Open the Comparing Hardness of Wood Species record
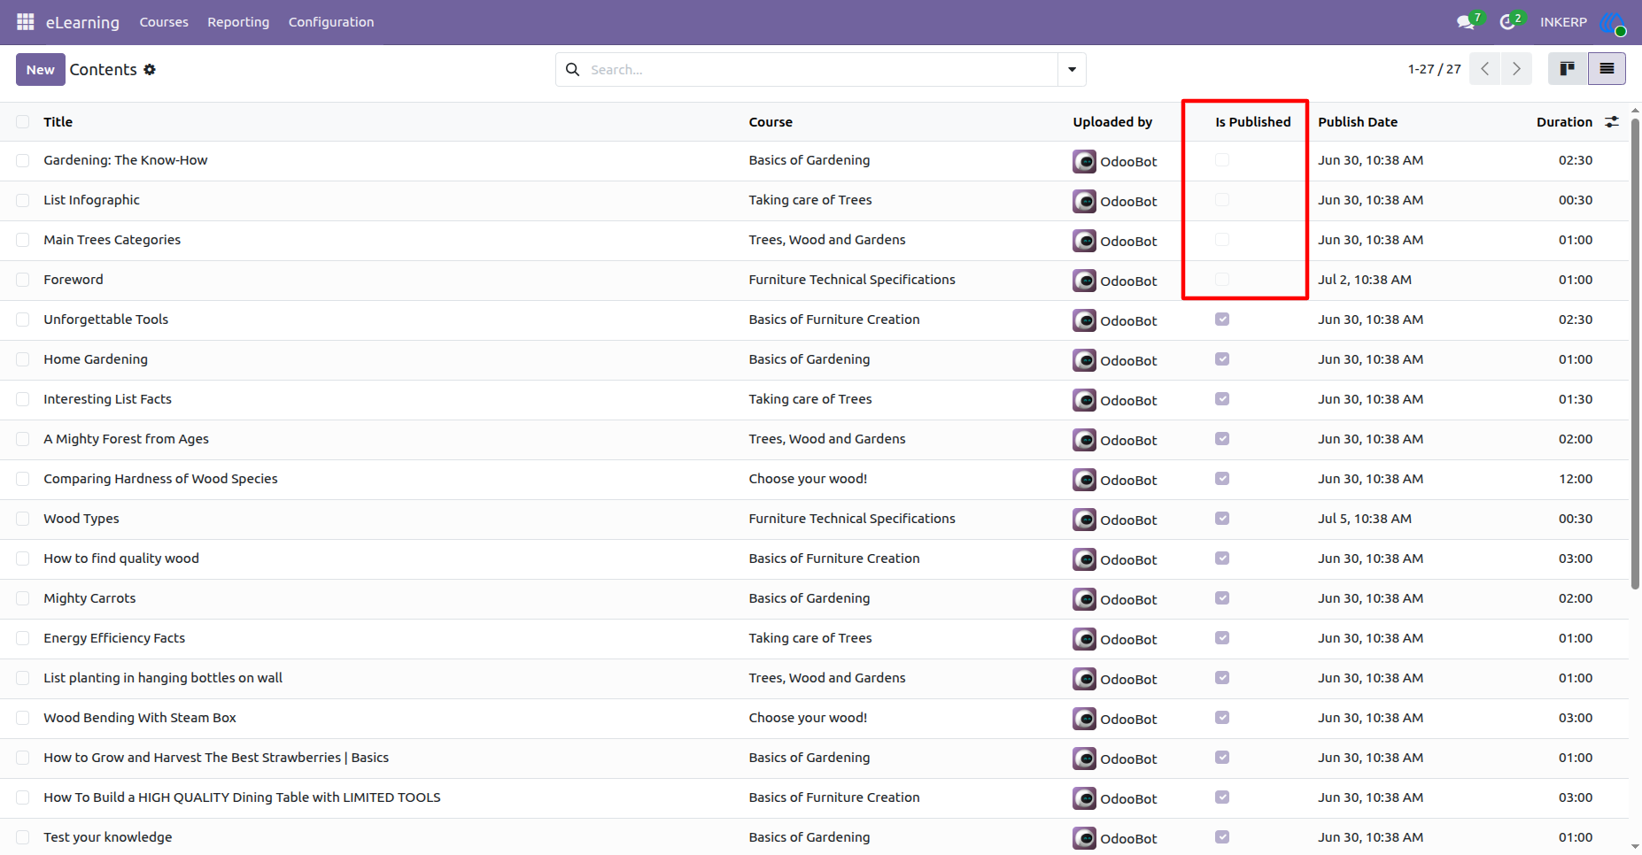1642x855 pixels. pyautogui.click(x=160, y=479)
